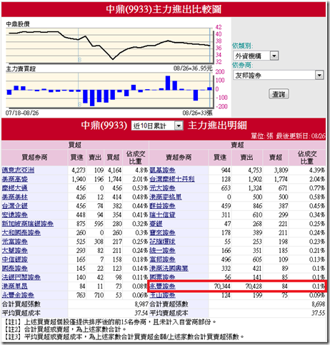Open the 群益證券 seller link

point(163,206)
